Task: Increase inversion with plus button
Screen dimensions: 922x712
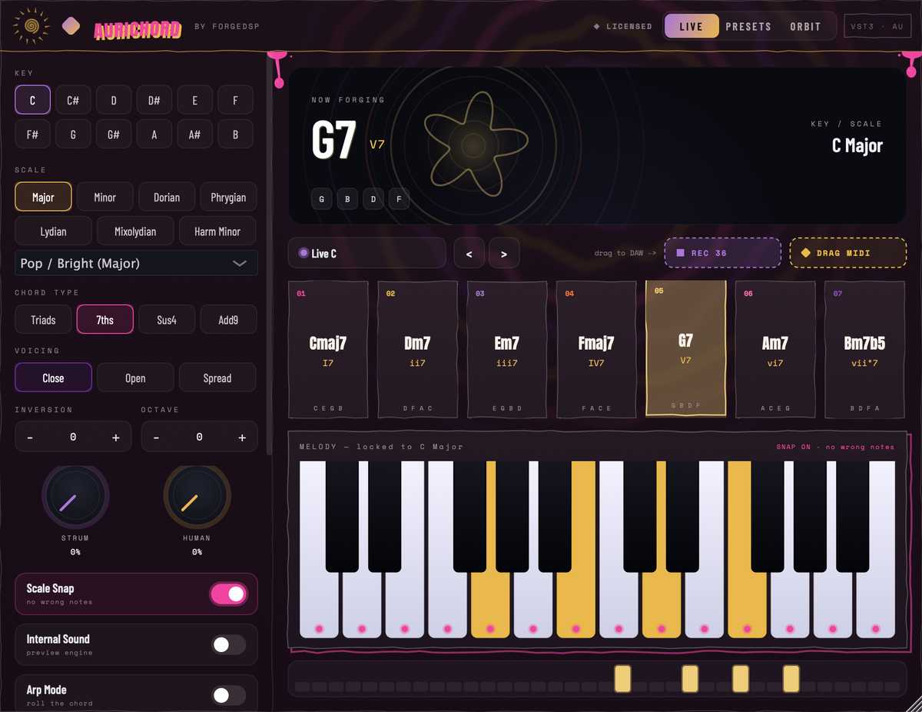Action: click(116, 437)
